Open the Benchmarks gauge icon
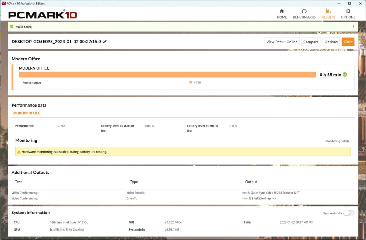Image resolution: width=366 pixels, height=240 pixels. click(304, 11)
